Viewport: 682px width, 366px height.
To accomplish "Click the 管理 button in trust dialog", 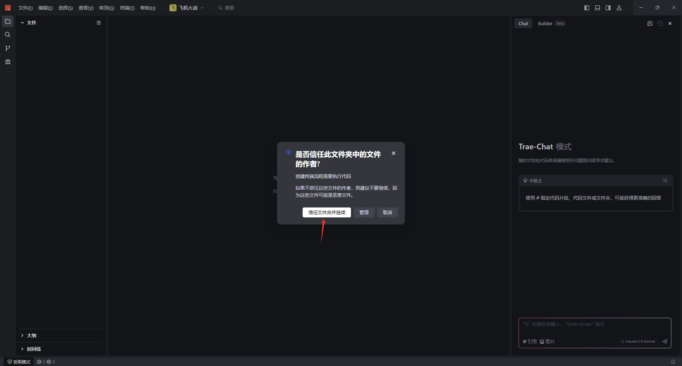I will pos(364,212).
